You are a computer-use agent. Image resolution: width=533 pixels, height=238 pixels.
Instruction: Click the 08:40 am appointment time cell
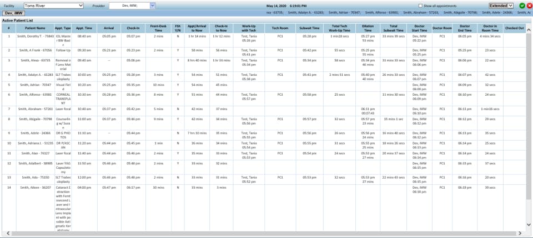click(84, 36)
